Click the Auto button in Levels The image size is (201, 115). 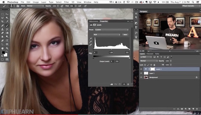pos(125,35)
